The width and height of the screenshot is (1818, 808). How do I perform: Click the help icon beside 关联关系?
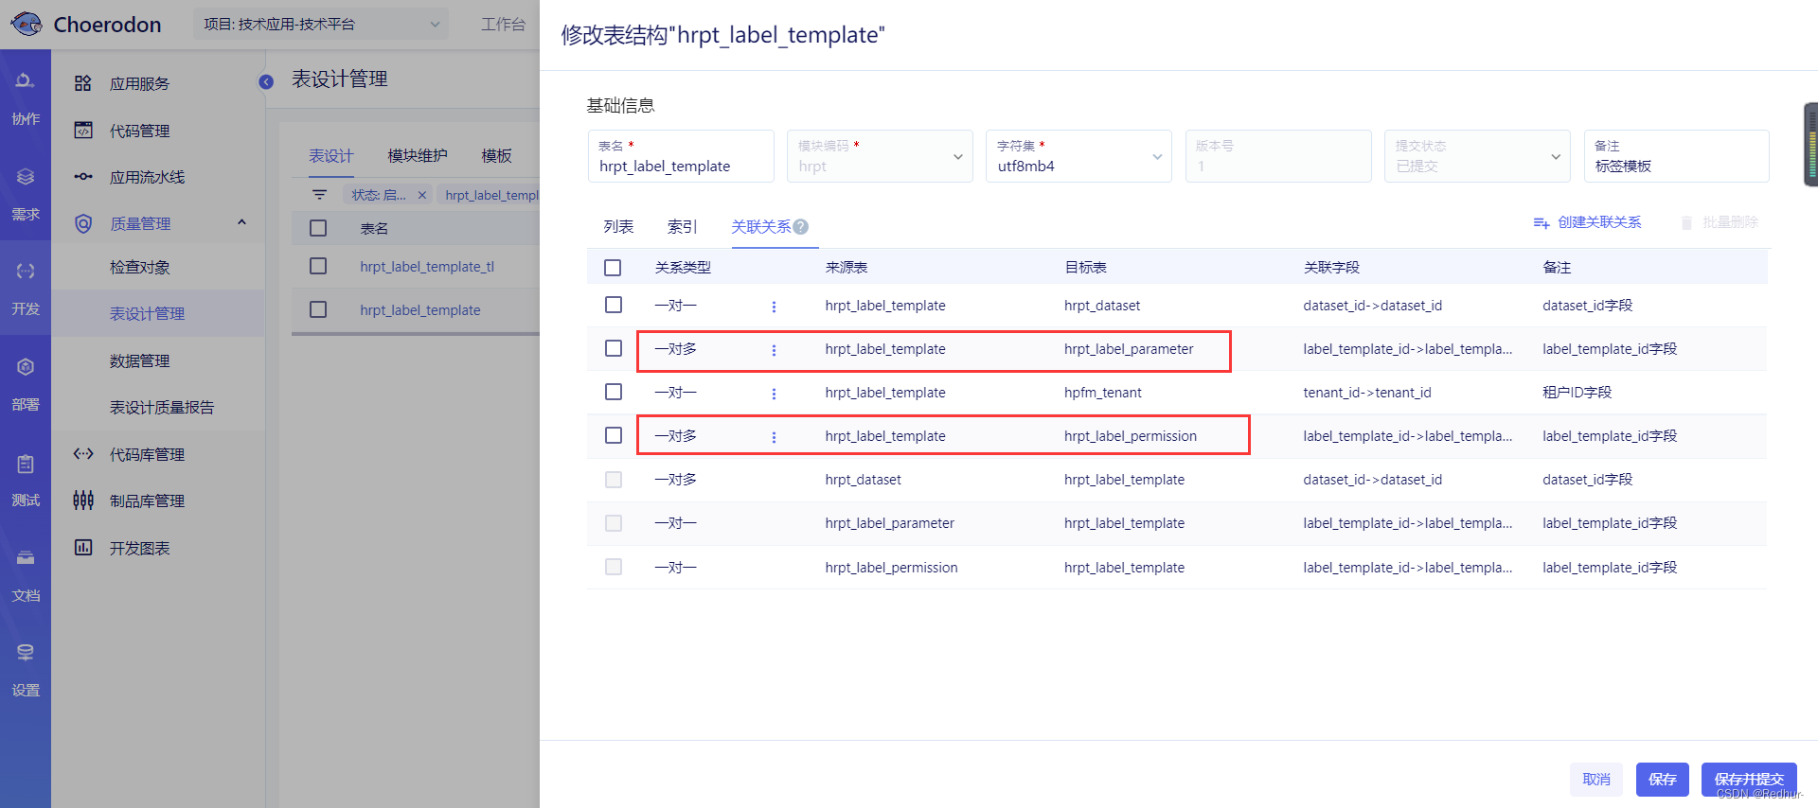coord(801,227)
